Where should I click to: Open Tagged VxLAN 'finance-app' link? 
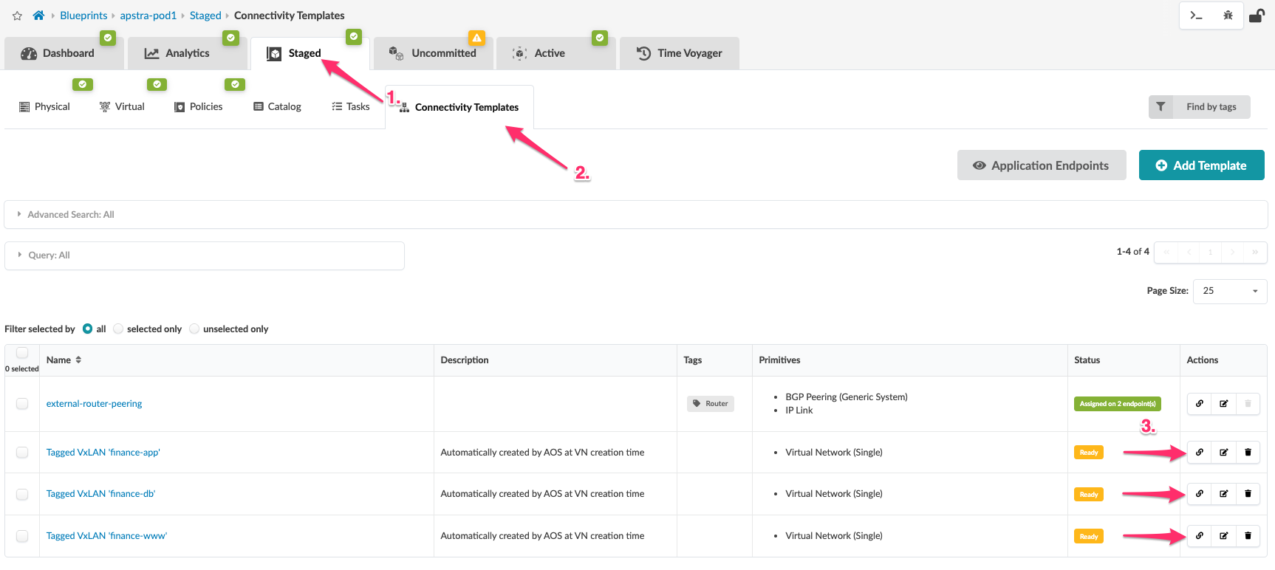point(103,453)
